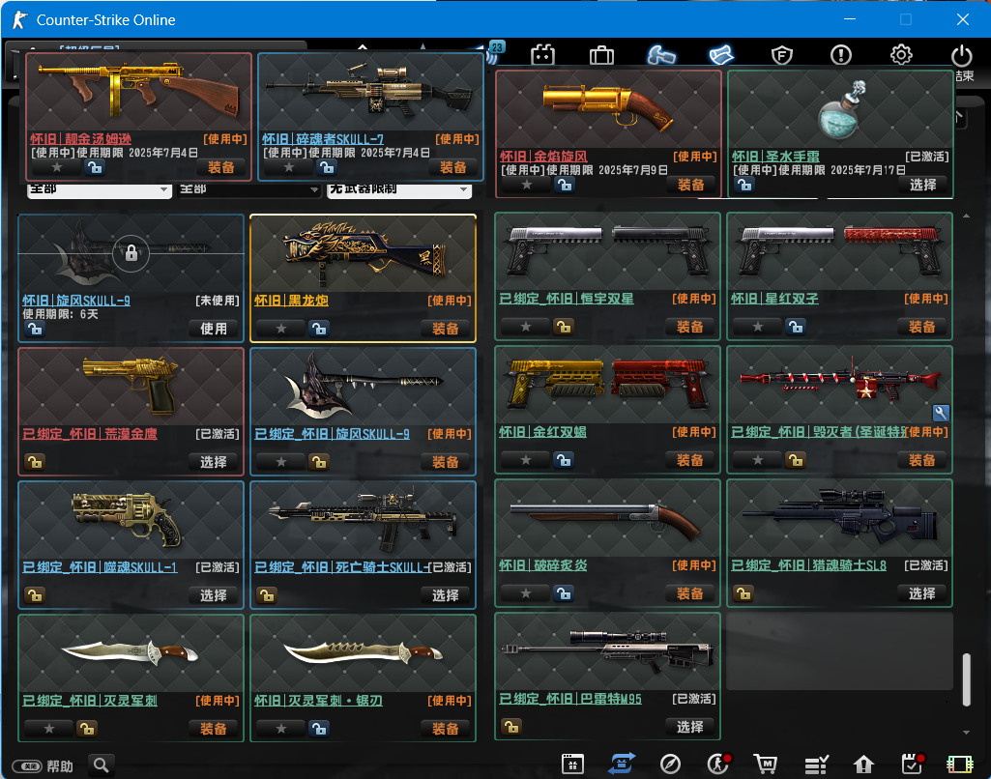
Task: Click the scrollbar down arrow
Action: [966, 733]
